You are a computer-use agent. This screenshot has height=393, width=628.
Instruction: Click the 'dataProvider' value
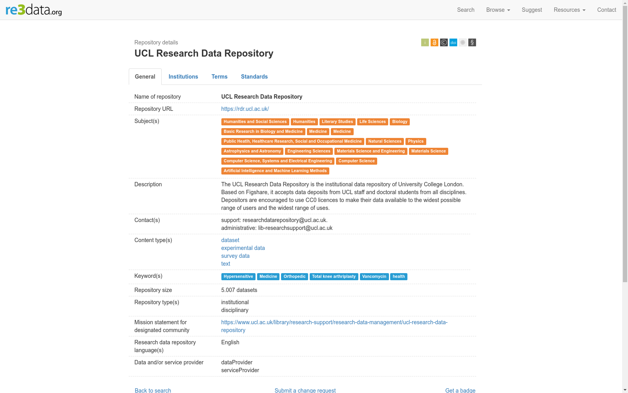click(x=237, y=362)
